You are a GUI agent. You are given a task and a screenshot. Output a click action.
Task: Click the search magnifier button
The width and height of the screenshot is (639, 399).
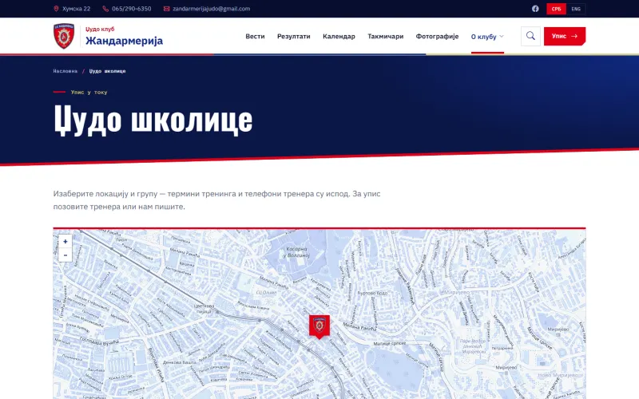pyautogui.click(x=530, y=36)
